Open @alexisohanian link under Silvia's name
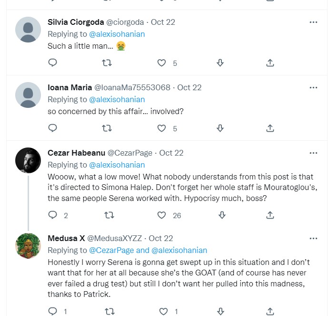The width and height of the screenshot is (328, 316). [117, 34]
